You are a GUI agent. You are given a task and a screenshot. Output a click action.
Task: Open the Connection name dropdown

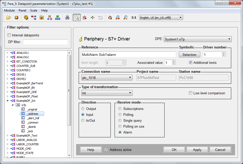point(107,78)
